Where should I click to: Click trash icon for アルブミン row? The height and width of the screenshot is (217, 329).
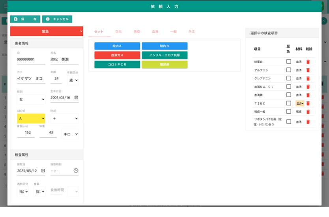(x=308, y=70)
